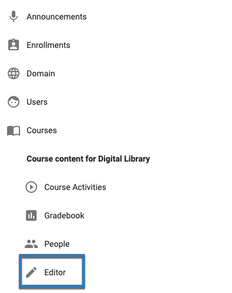Open the Gradebook text link
The width and height of the screenshot is (232, 293).
64,215
